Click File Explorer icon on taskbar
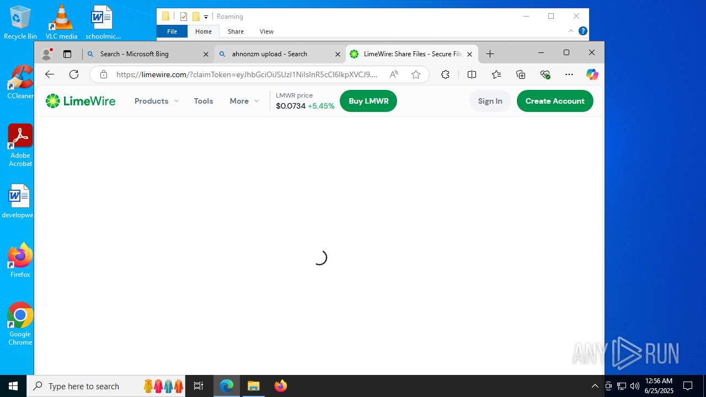This screenshot has height=397, width=706. point(254,386)
